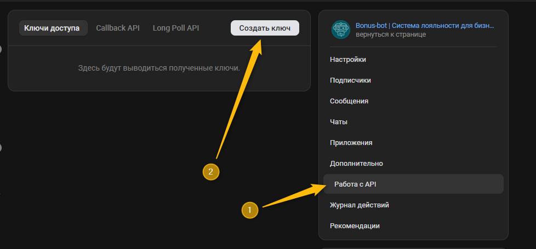Select "Работа с API" menu entry
This screenshot has height=249, width=536.
[x=355, y=184]
